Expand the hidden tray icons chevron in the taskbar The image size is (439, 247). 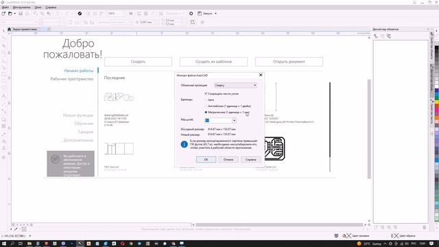pyautogui.click(x=385, y=244)
